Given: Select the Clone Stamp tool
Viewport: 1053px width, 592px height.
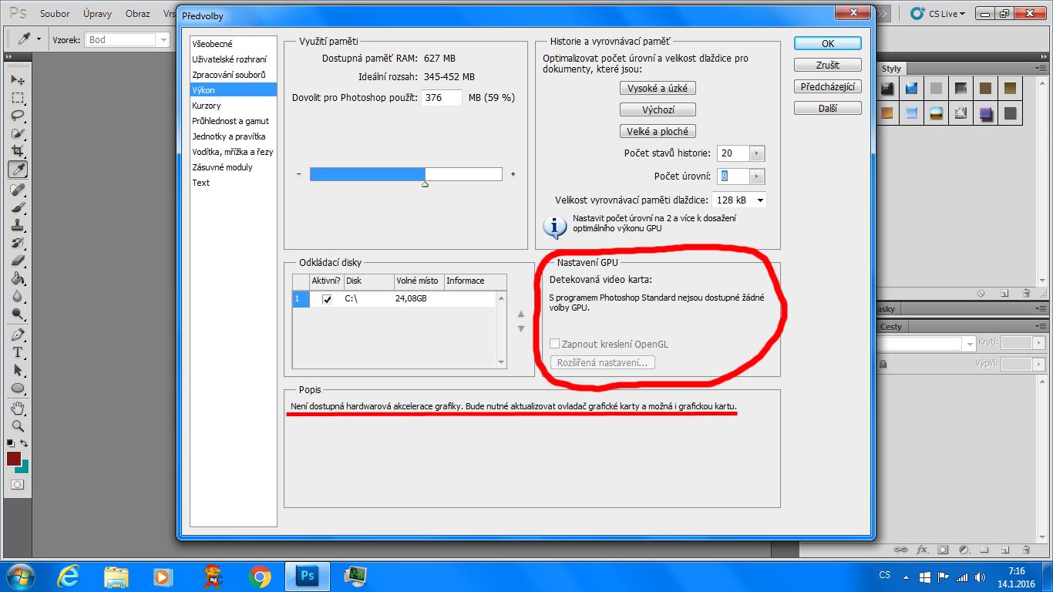Looking at the screenshot, I should click(17, 225).
